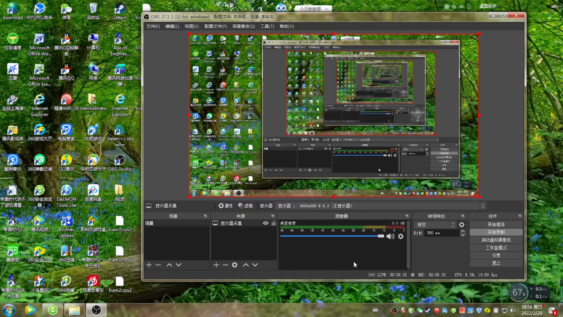
Task: Click the system tray volume icon
Action: [513, 310]
